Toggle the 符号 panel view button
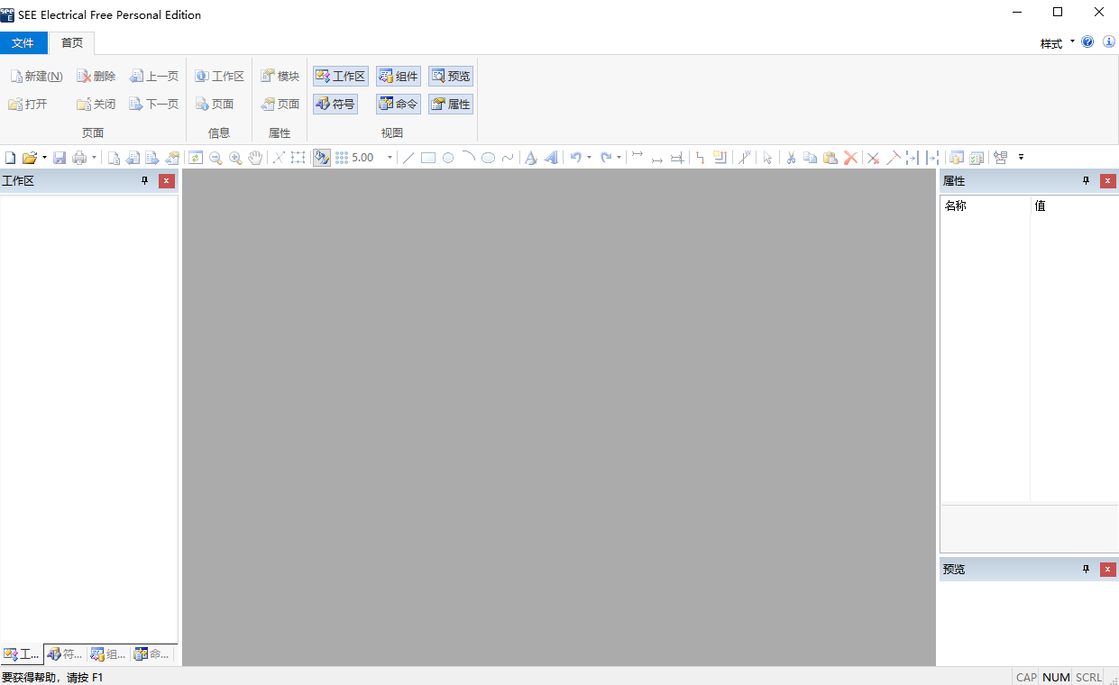This screenshot has width=1119, height=685. point(335,105)
